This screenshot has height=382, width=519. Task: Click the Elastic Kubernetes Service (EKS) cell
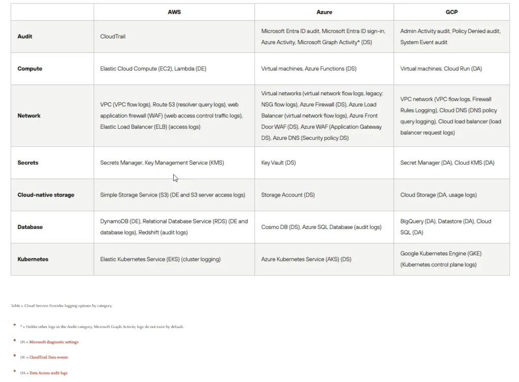tap(160, 259)
